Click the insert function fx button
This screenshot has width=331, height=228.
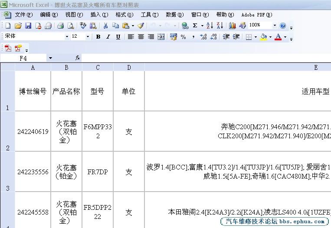(78, 58)
